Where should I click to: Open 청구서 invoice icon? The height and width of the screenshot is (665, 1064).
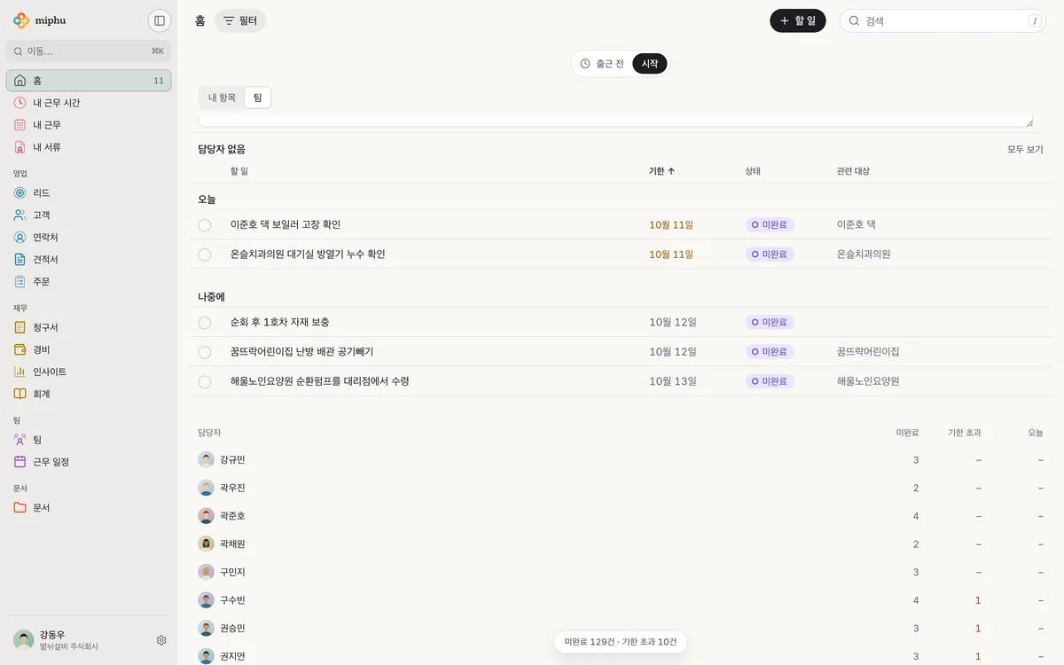(20, 327)
